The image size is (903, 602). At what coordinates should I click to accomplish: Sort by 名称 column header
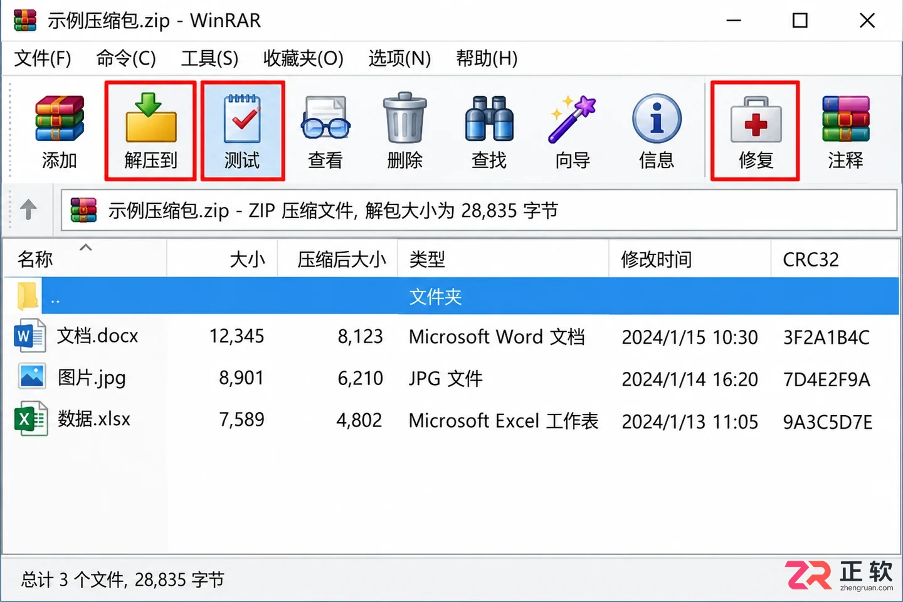tap(35, 259)
